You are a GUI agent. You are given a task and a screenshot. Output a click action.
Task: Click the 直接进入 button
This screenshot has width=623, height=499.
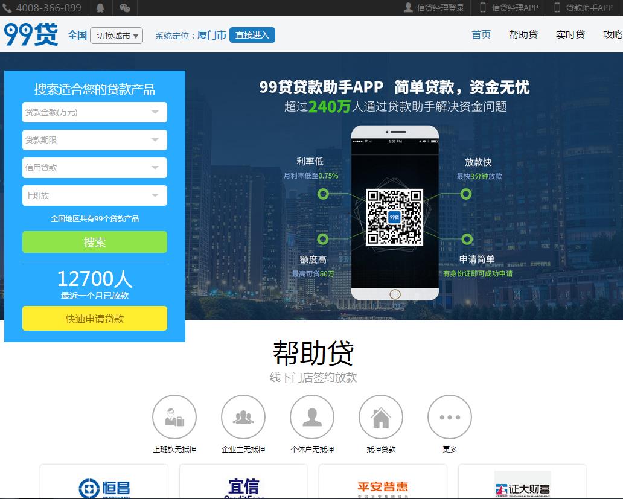[252, 35]
